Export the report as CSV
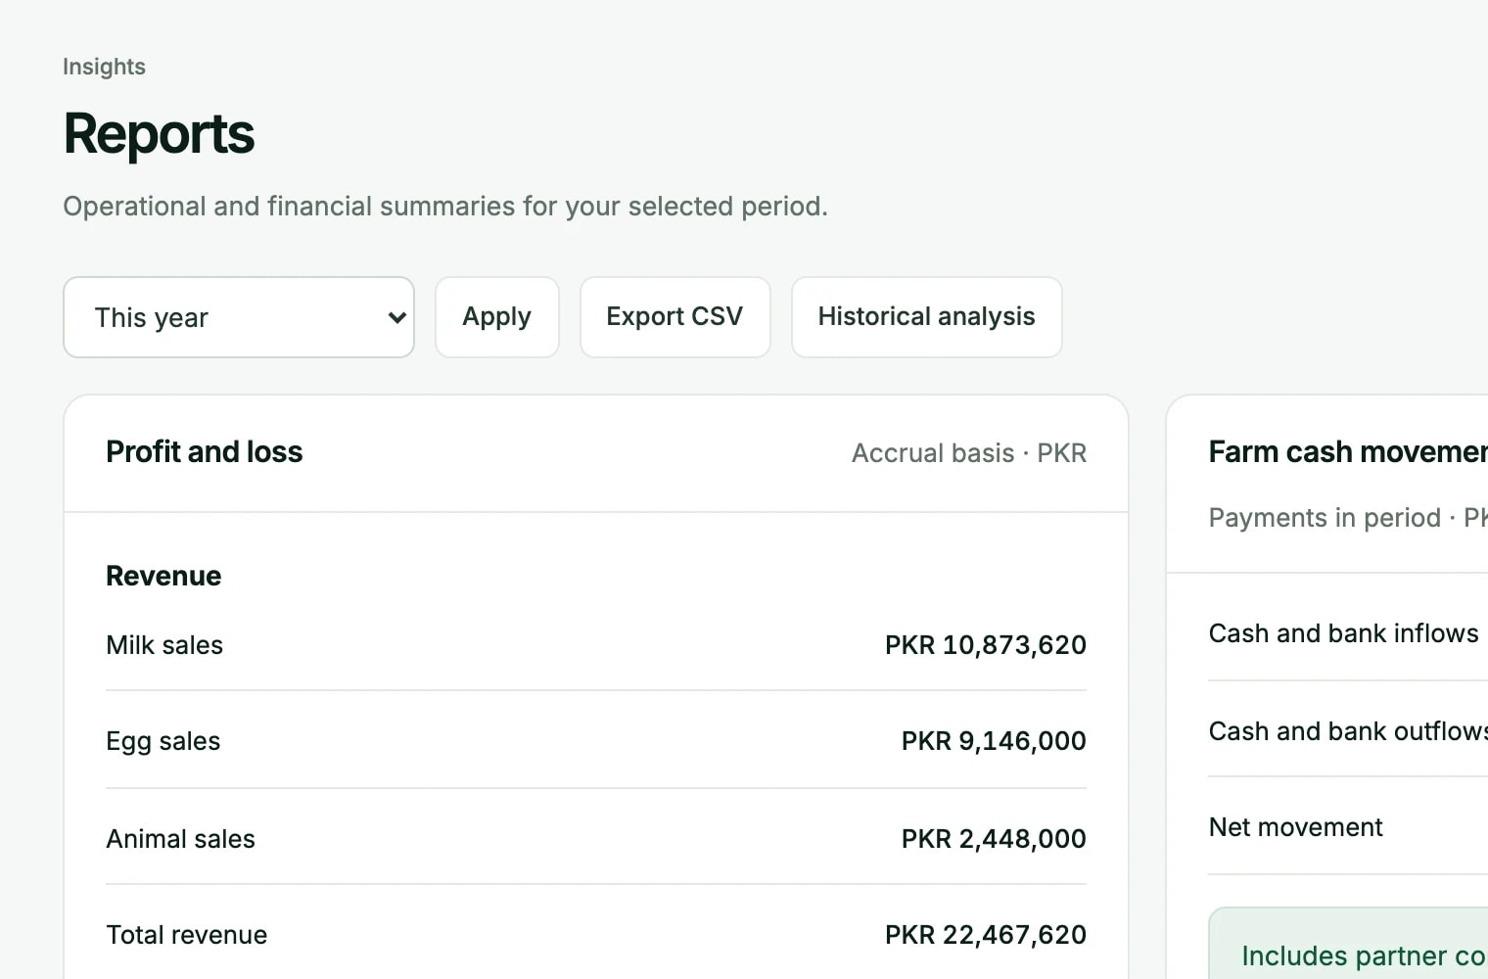 (675, 317)
